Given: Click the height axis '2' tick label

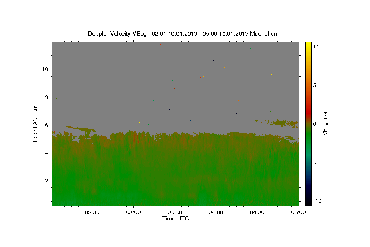Looking at the screenshot, I should [x=47, y=181].
